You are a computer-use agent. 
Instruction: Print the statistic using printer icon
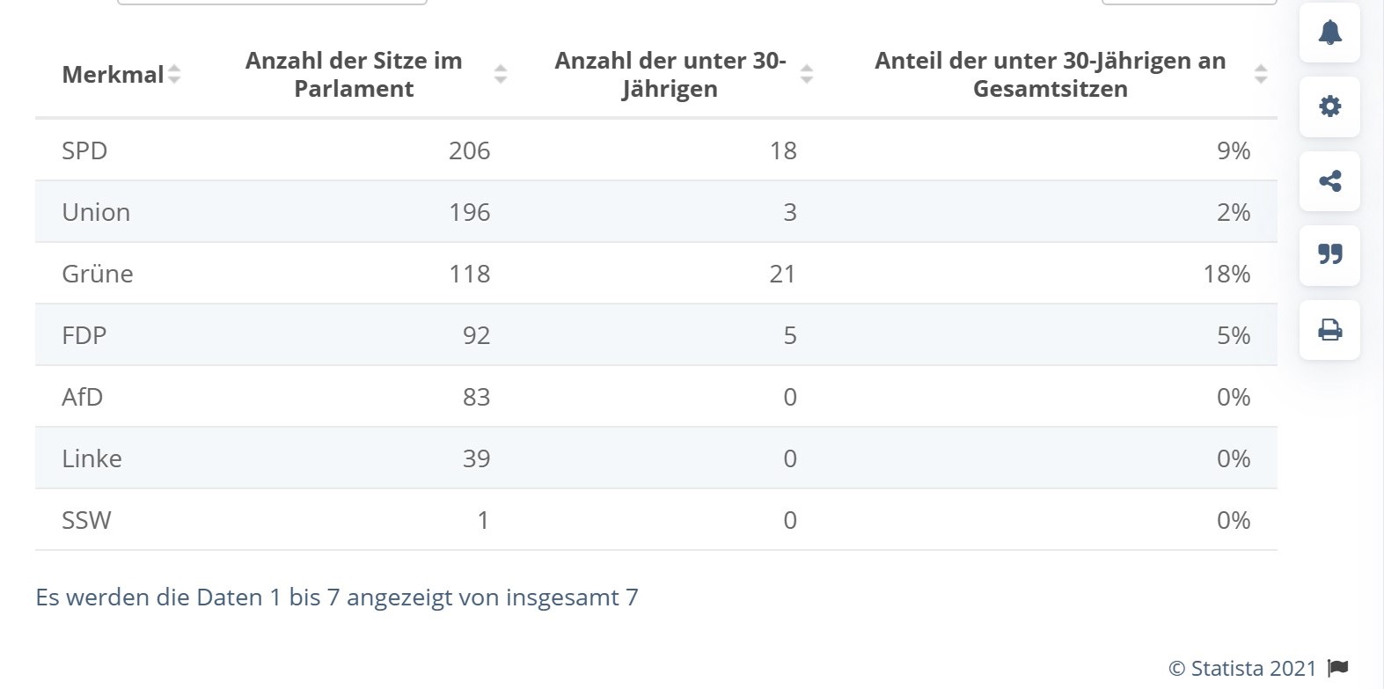[x=1329, y=330]
